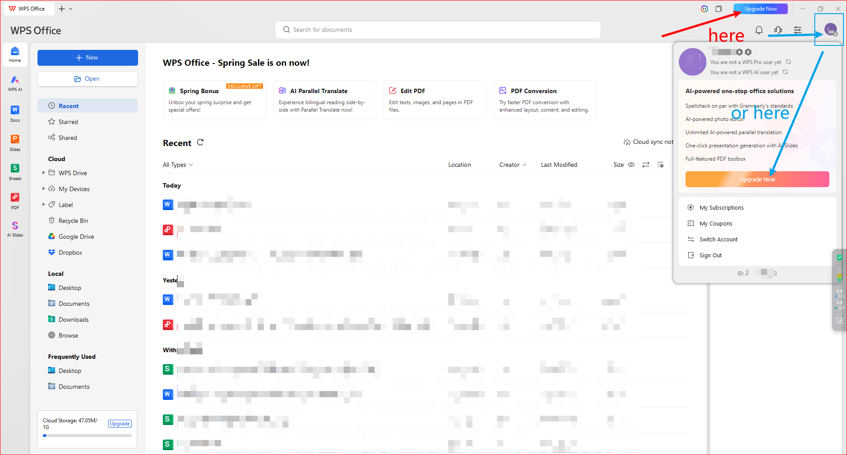847x455 pixels.
Task: Open the customer support headset icon
Action: pyautogui.click(x=778, y=30)
